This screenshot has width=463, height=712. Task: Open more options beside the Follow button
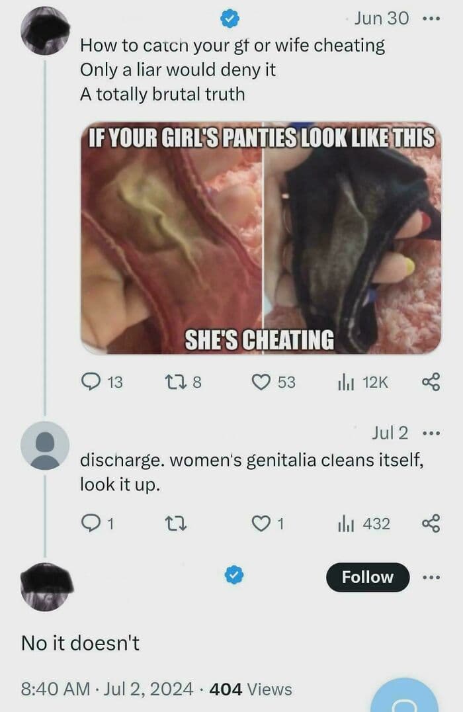click(x=431, y=577)
